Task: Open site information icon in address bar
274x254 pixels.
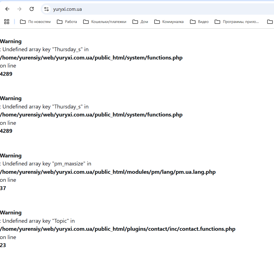Action: click(x=46, y=9)
